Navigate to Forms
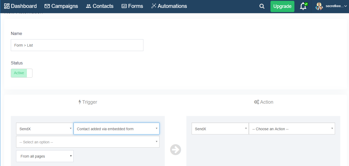The width and height of the screenshot is (349, 166). [x=132, y=6]
